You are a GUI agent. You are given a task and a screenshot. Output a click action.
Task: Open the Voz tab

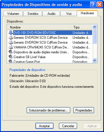[x=69, y=14]
